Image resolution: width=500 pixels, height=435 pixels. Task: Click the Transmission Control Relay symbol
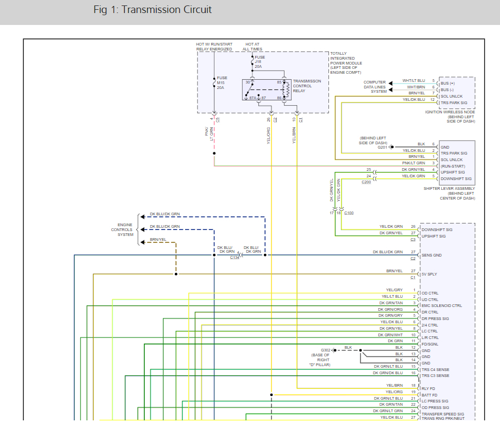pos(267,90)
